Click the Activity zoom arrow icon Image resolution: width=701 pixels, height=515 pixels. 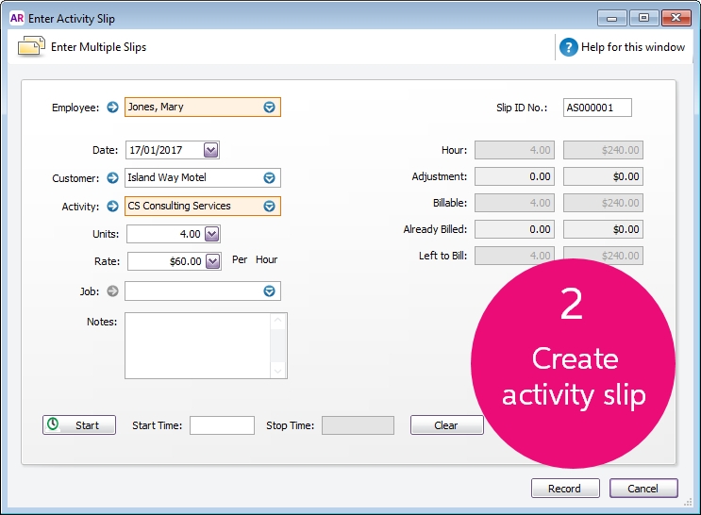click(112, 206)
